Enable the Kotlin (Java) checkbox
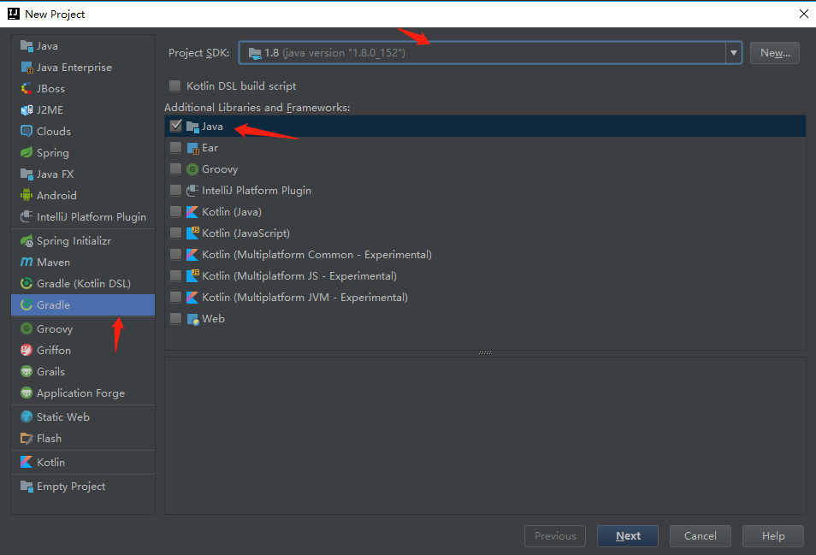The height and width of the screenshot is (555, 816). 176,212
